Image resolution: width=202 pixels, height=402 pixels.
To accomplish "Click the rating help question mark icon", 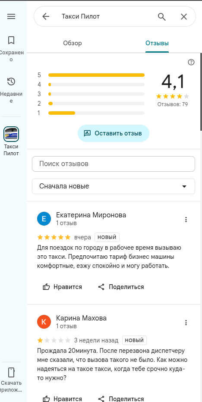I will tap(191, 62).
